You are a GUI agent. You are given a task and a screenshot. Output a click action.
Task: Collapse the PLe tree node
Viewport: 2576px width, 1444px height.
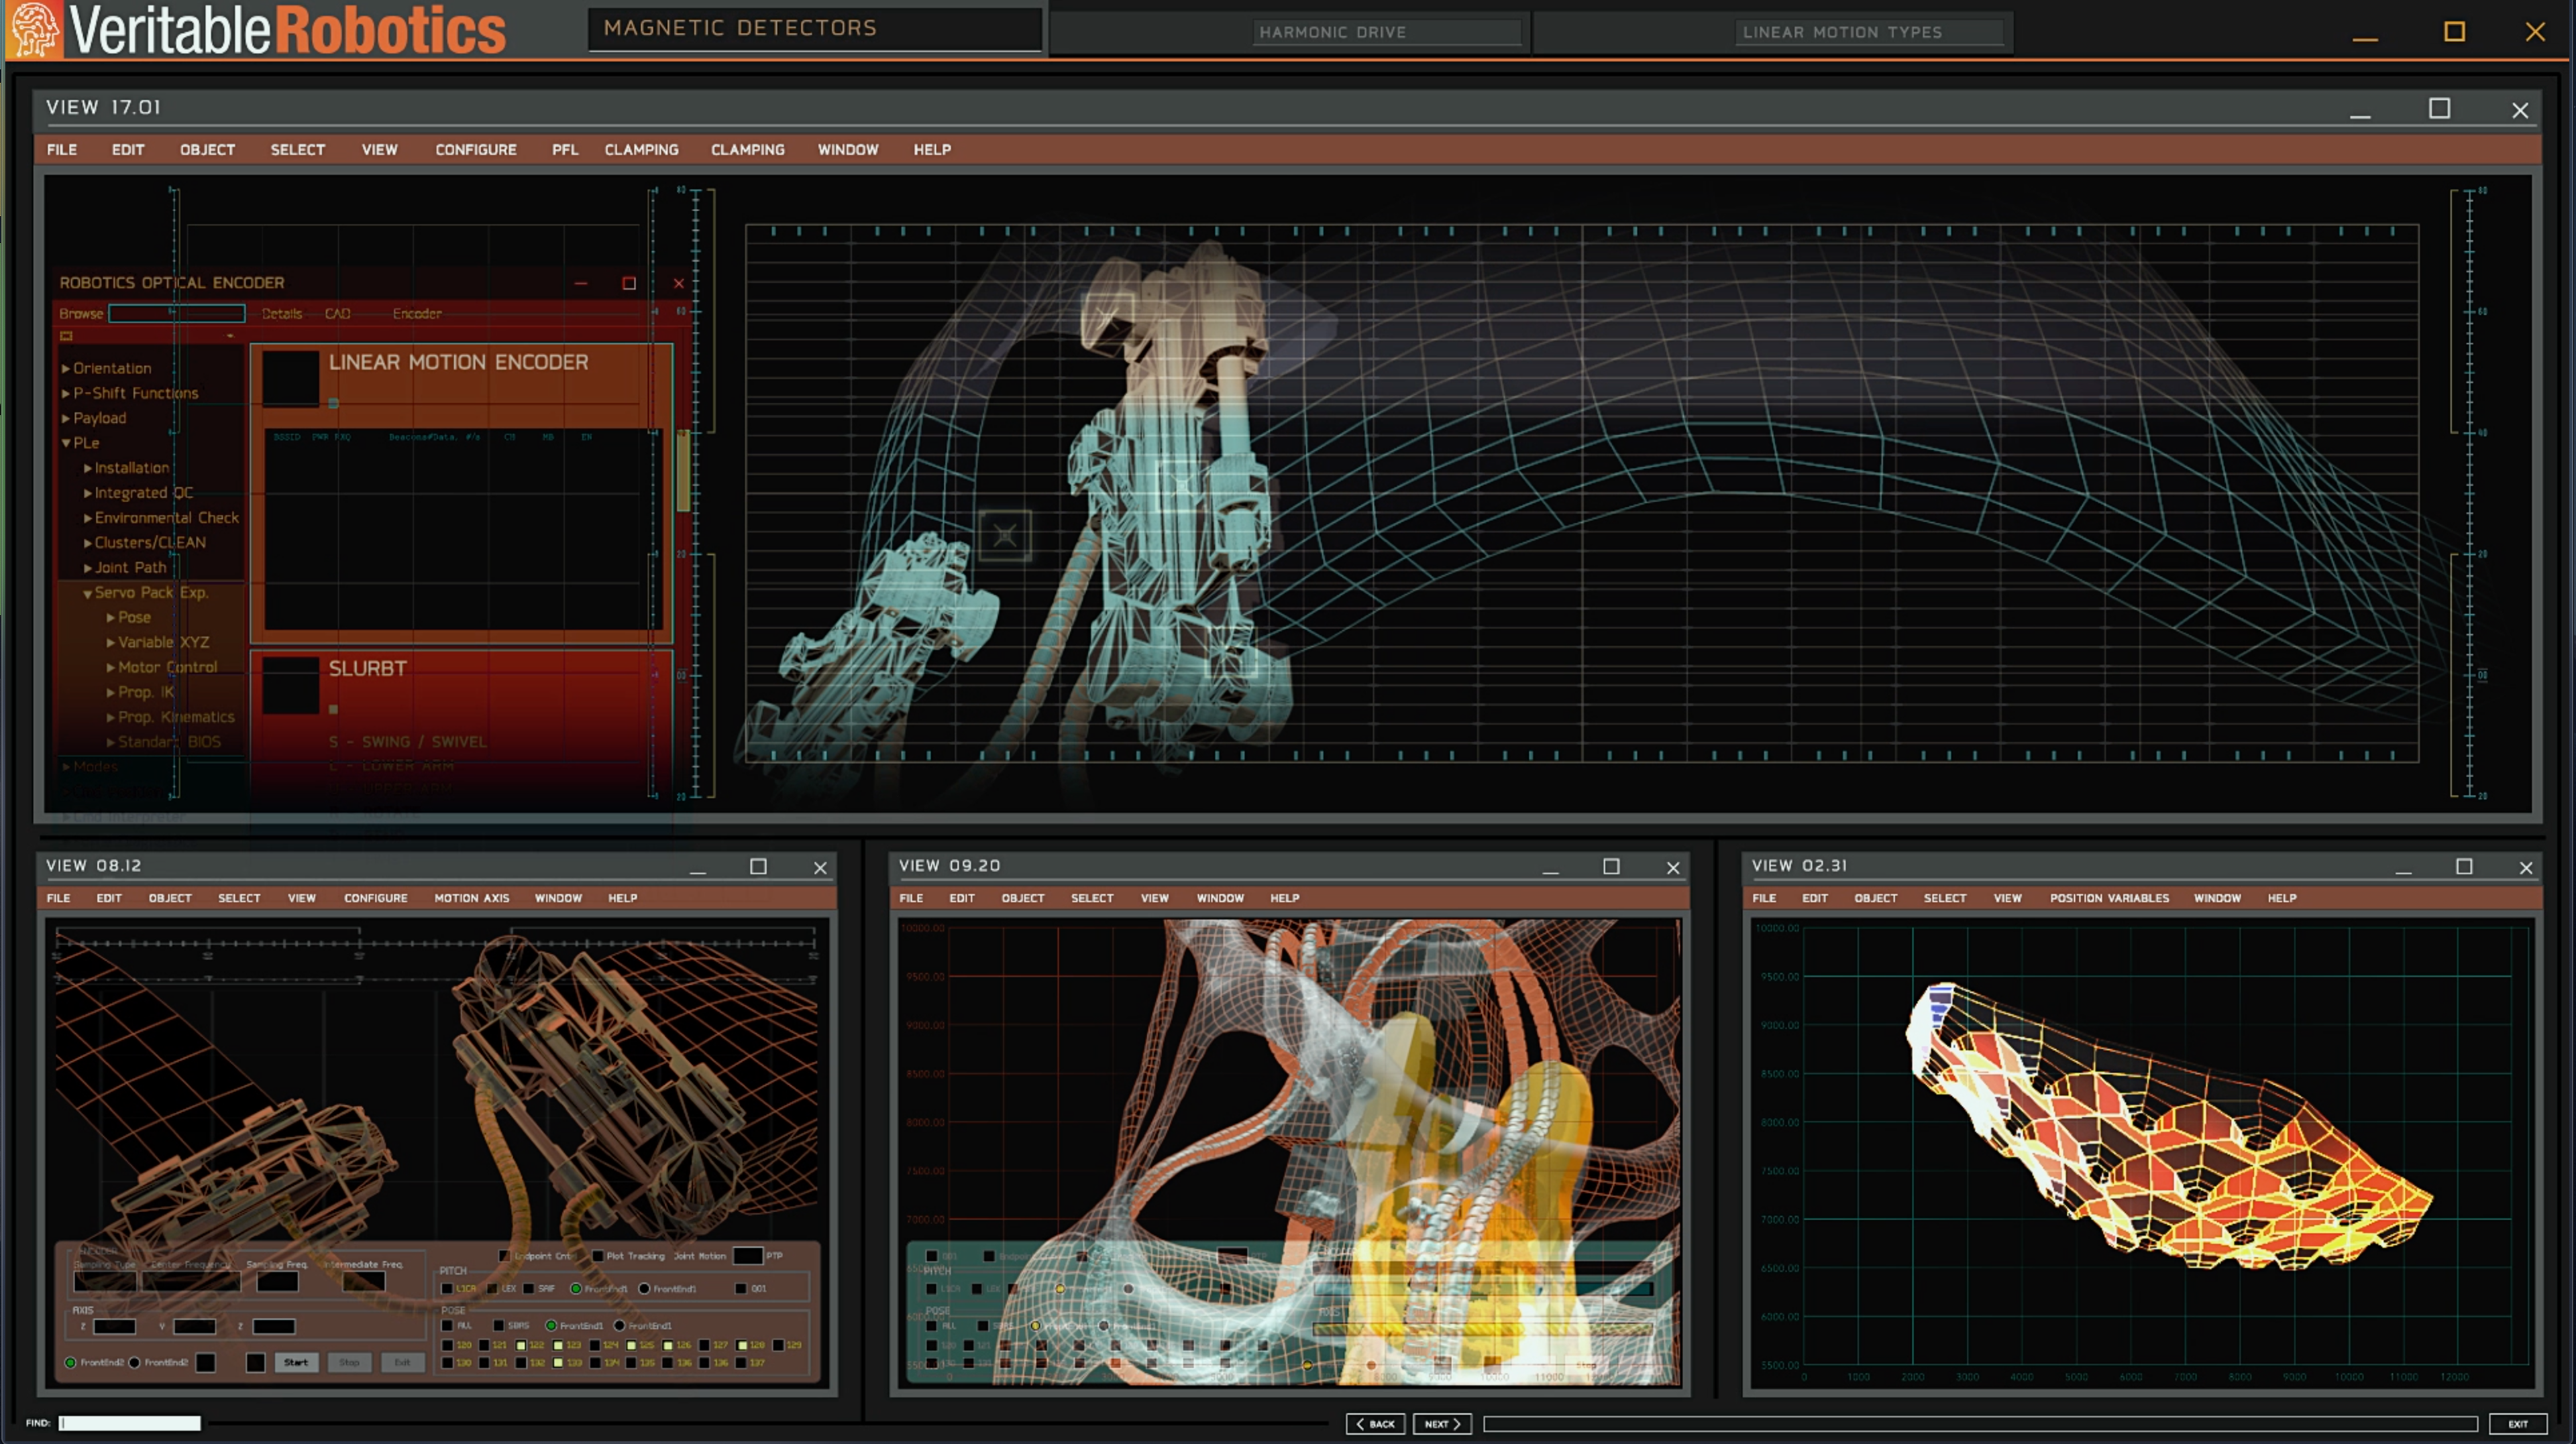66,442
